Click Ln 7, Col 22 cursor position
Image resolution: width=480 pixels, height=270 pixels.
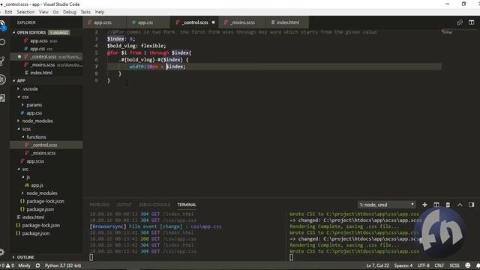(377, 265)
